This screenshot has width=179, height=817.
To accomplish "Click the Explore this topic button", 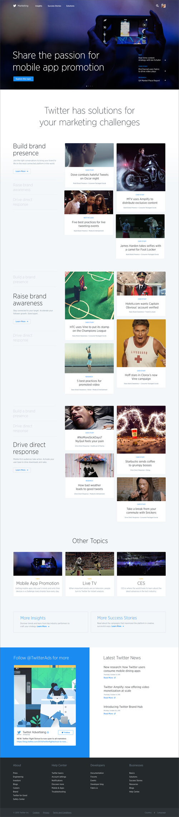I will (x=23, y=79).
